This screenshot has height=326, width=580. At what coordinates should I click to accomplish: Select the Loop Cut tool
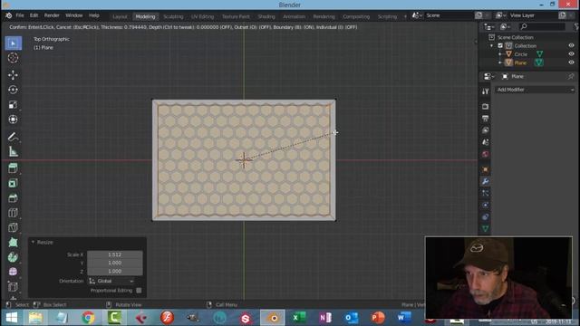coord(13,213)
